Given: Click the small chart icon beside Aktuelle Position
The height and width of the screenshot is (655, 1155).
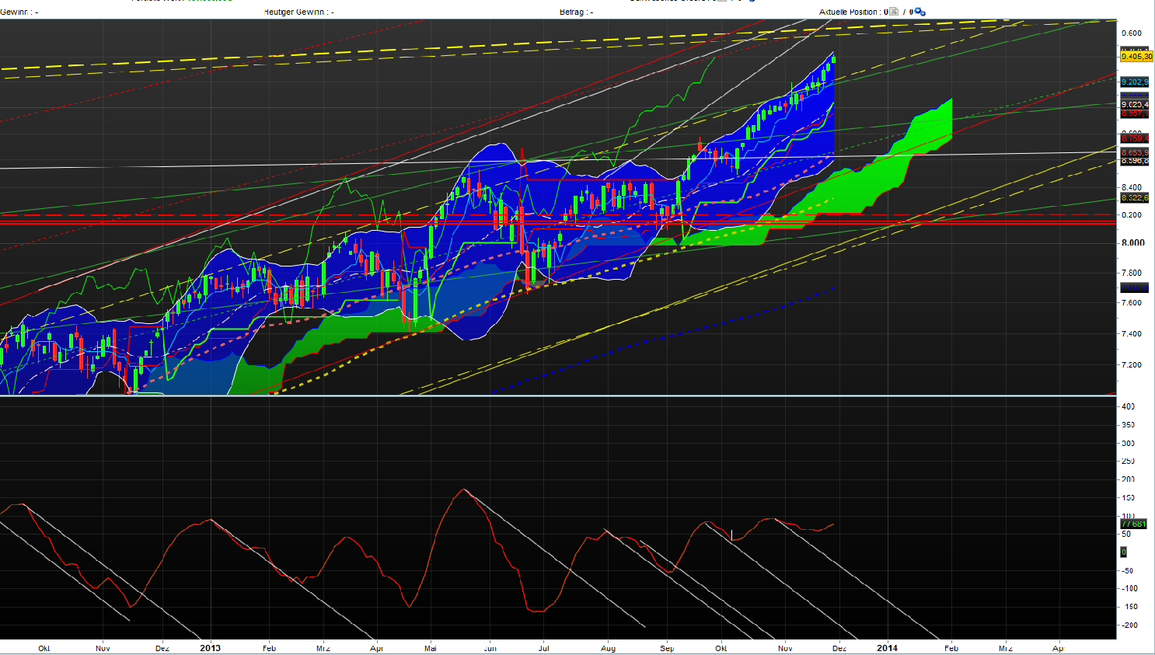Looking at the screenshot, I should point(893,11).
